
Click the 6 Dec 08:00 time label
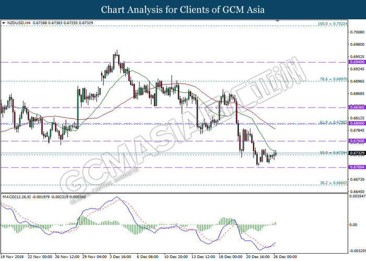(148, 257)
